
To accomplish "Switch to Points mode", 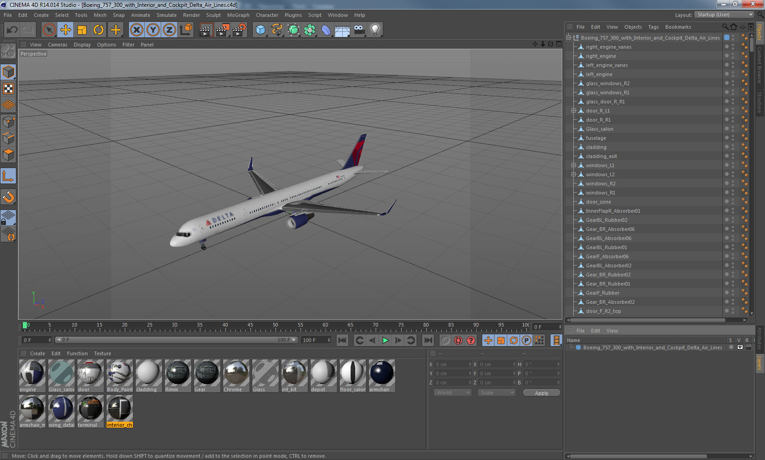I will (x=8, y=122).
